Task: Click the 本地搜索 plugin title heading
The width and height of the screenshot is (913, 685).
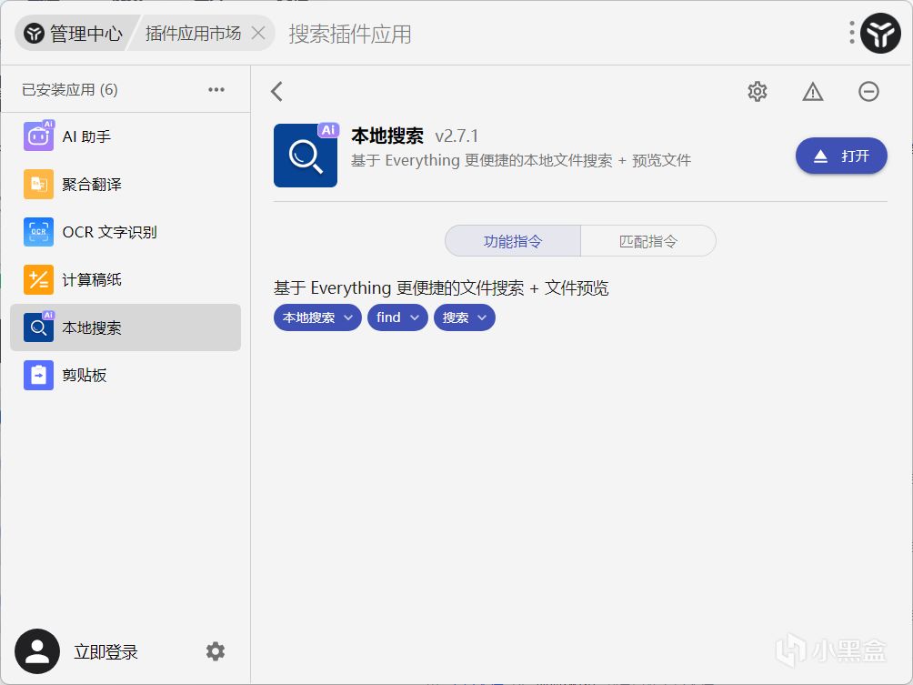Action: point(387,136)
